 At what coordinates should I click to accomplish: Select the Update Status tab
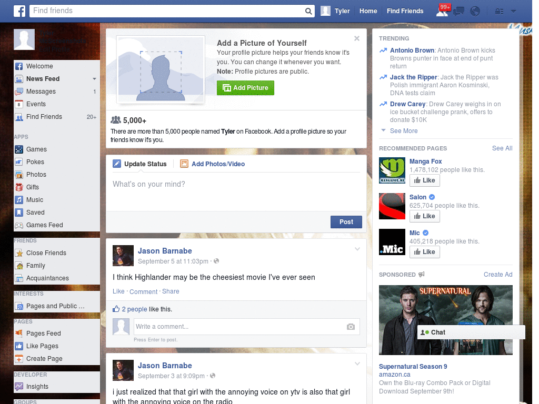click(x=139, y=164)
